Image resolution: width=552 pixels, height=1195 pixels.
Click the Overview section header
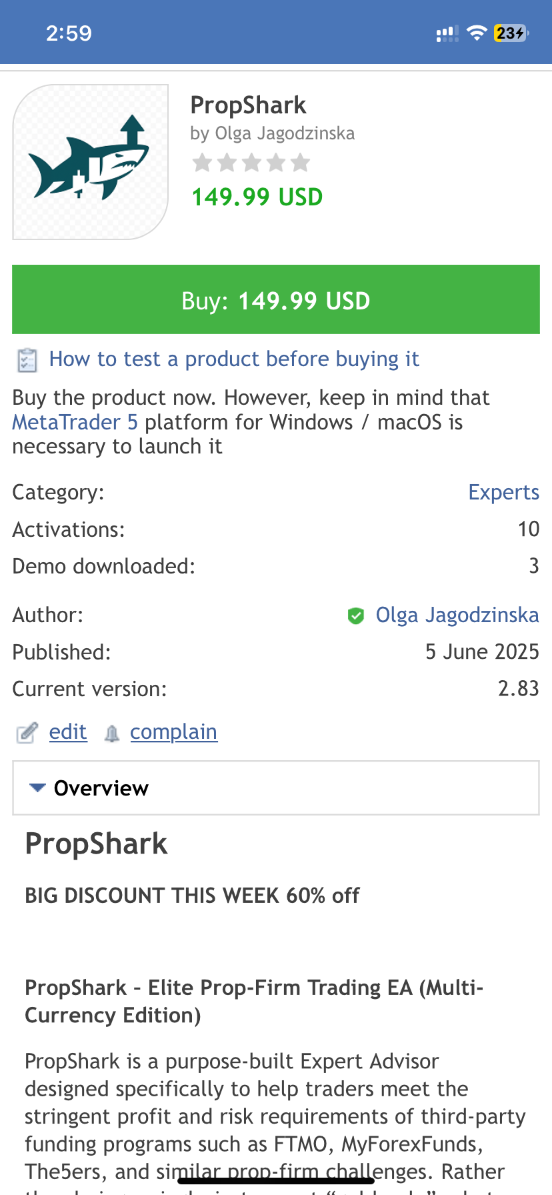click(x=276, y=788)
